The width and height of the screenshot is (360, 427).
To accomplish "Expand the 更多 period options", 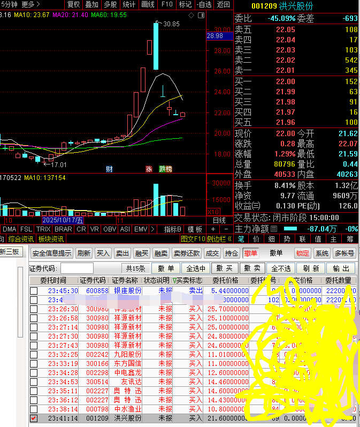I will pos(30,4).
